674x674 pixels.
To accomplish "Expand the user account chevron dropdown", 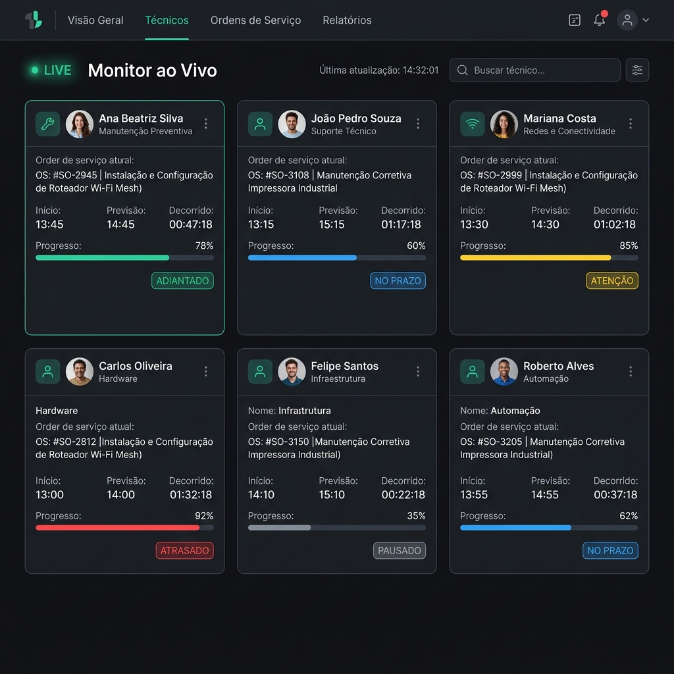I will [x=645, y=20].
